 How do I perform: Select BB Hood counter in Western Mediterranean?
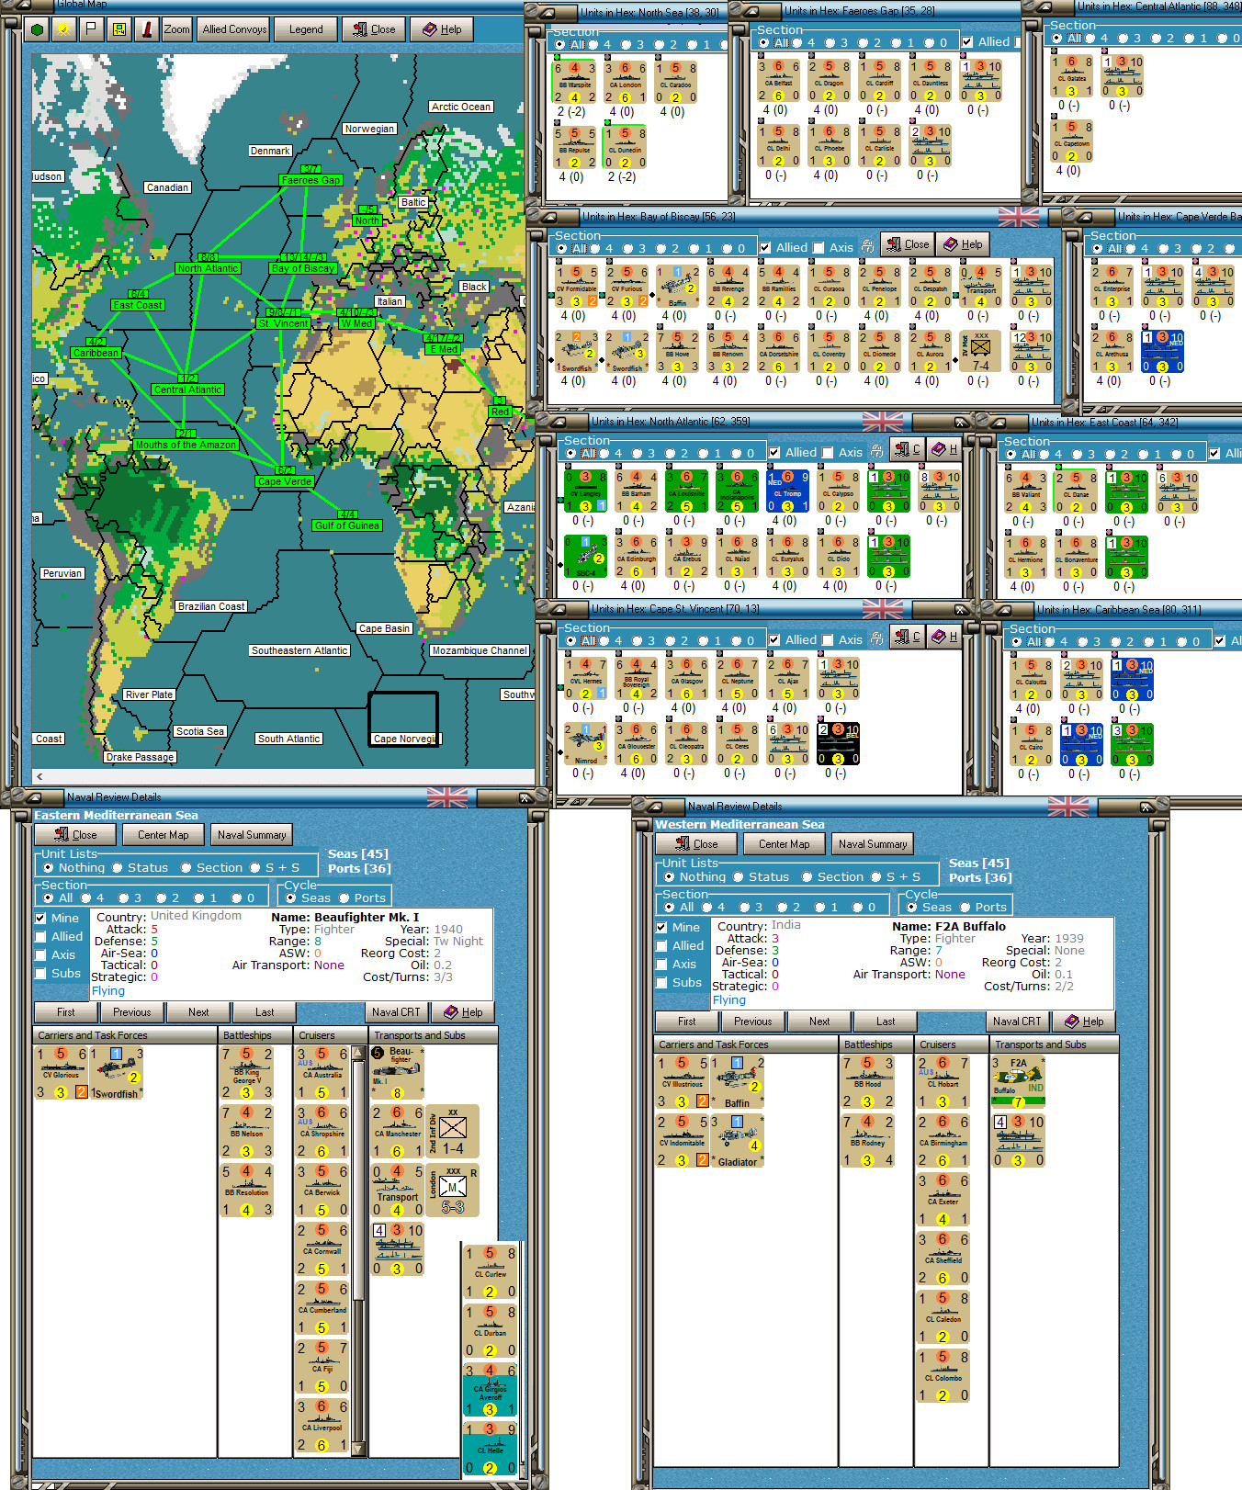(x=868, y=1082)
